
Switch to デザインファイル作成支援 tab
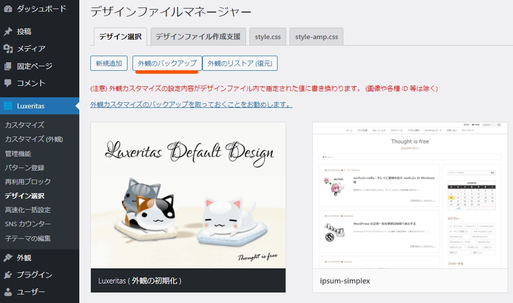click(x=198, y=37)
